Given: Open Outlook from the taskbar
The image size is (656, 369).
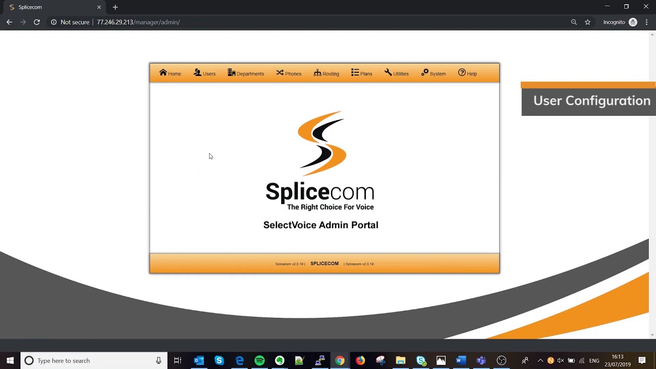Looking at the screenshot, I should pyautogui.click(x=199, y=360).
